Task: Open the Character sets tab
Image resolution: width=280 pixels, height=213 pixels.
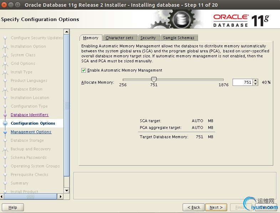Action: coord(119,38)
